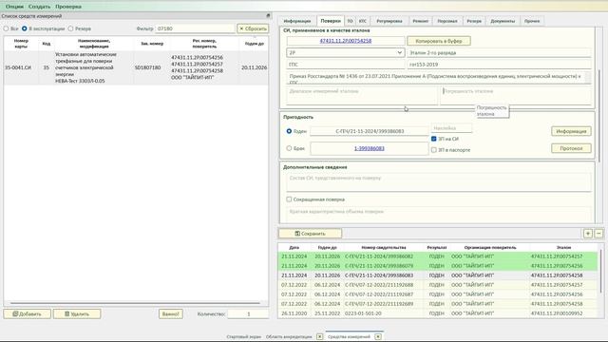608x342 pixels.
Task: Click the Сбросить filter button
Action: pyautogui.click(x=253, y=28)
